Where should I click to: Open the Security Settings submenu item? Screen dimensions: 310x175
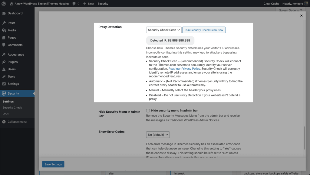tap(8, 102)
